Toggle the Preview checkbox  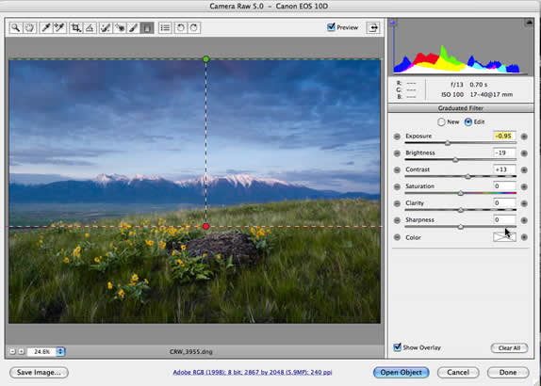[331, 27]
